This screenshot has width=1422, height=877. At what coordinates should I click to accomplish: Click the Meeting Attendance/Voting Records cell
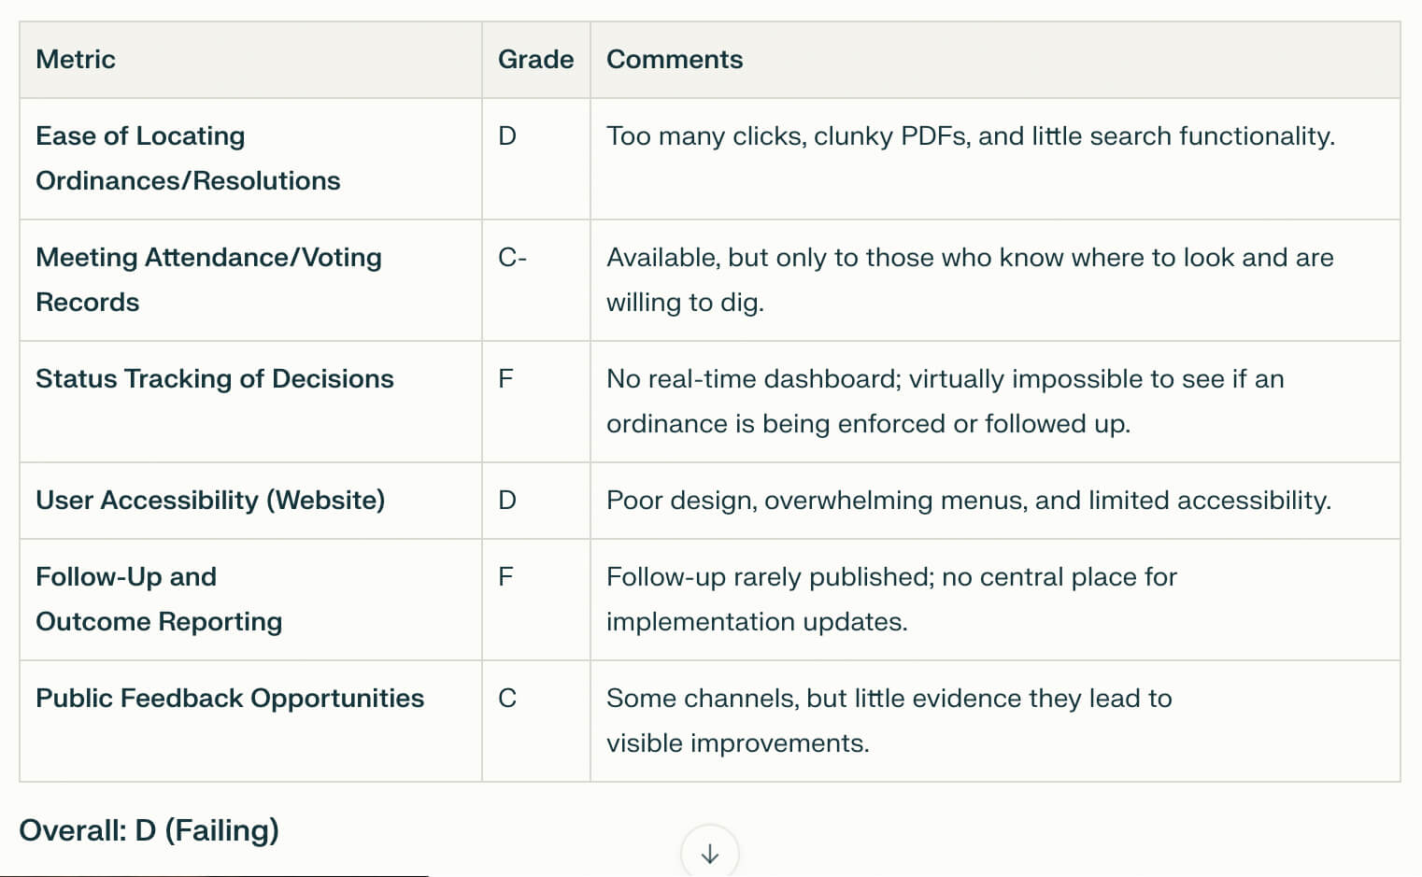coord(250,280)
